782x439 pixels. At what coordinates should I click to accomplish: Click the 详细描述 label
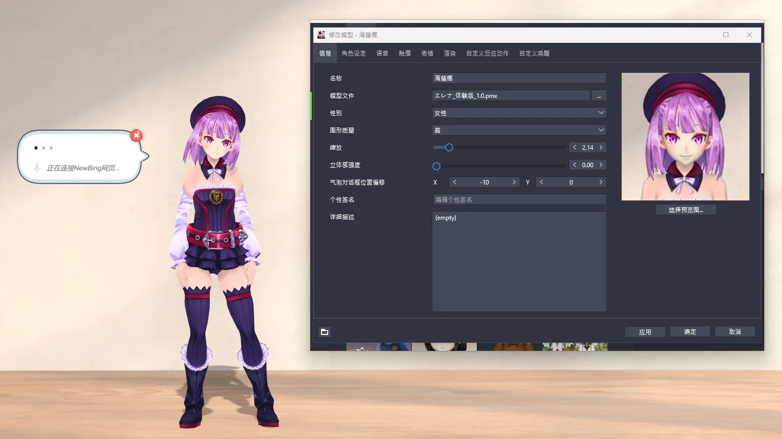342,217
